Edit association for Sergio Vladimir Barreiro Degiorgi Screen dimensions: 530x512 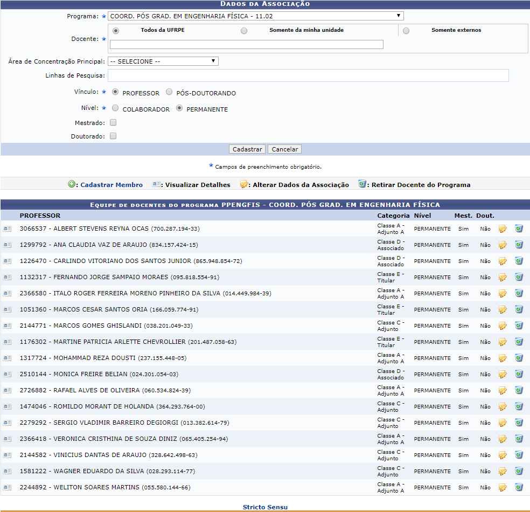[503, 423]
